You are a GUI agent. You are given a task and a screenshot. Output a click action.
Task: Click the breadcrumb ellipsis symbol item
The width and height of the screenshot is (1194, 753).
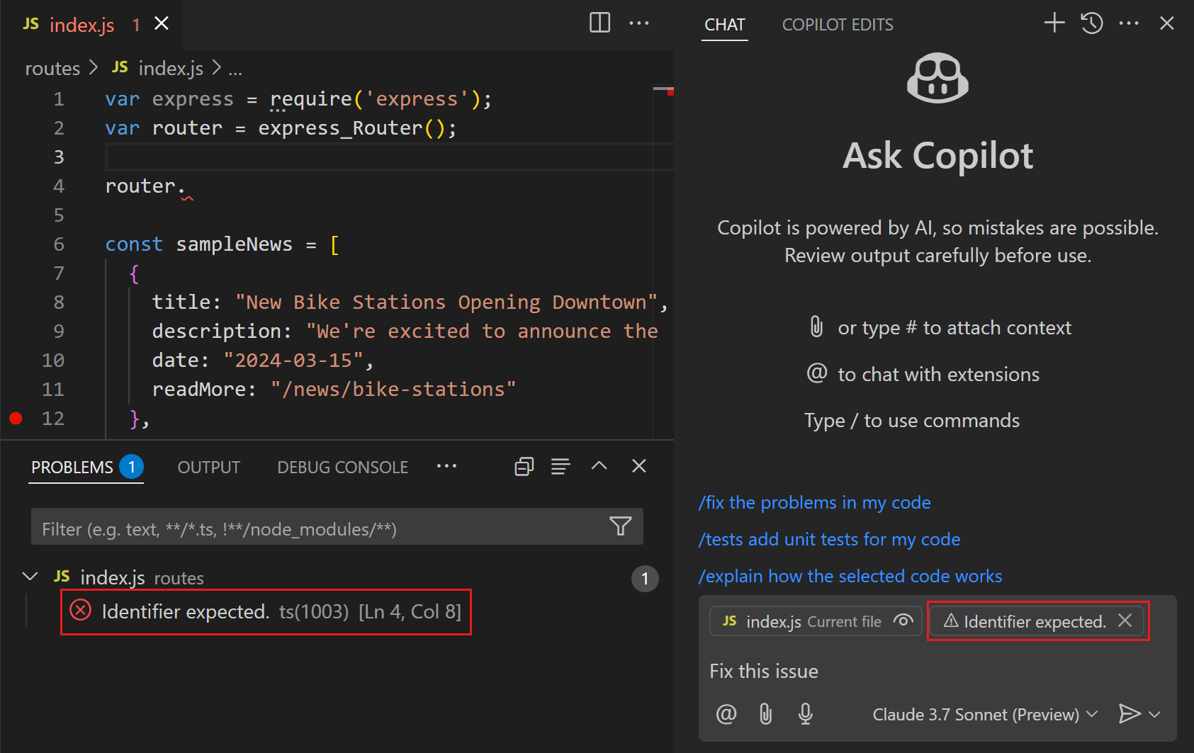[x=235, y=69]
